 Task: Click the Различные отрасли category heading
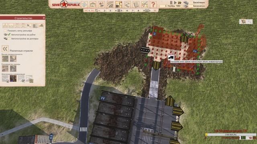21,51
